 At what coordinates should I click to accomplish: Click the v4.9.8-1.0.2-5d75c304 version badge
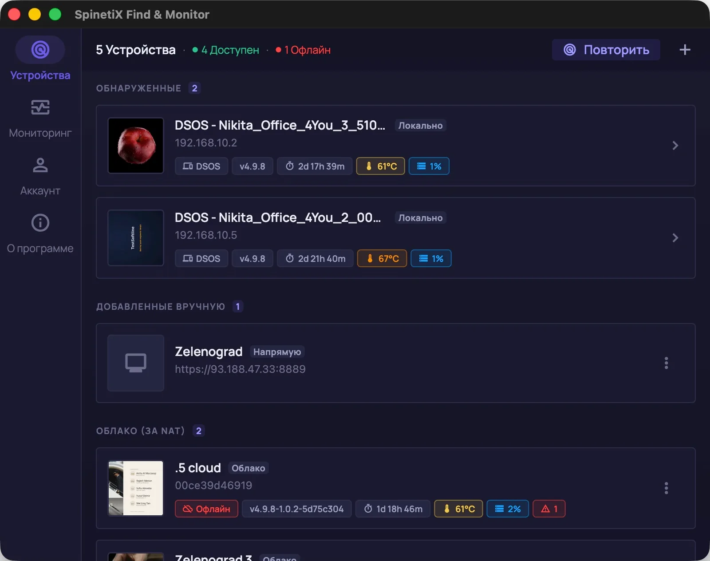pos(297,509)
